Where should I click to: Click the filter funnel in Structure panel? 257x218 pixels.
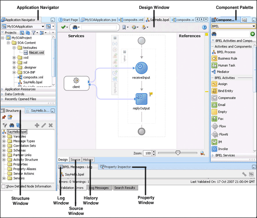[x=5, y=125]
